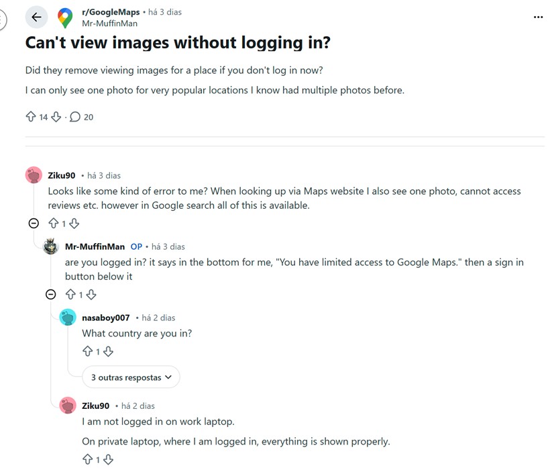Downvote nasaboy007's comment
This screenshot has height=470, width=548.
pyautogui.click(x=108, y=351)
